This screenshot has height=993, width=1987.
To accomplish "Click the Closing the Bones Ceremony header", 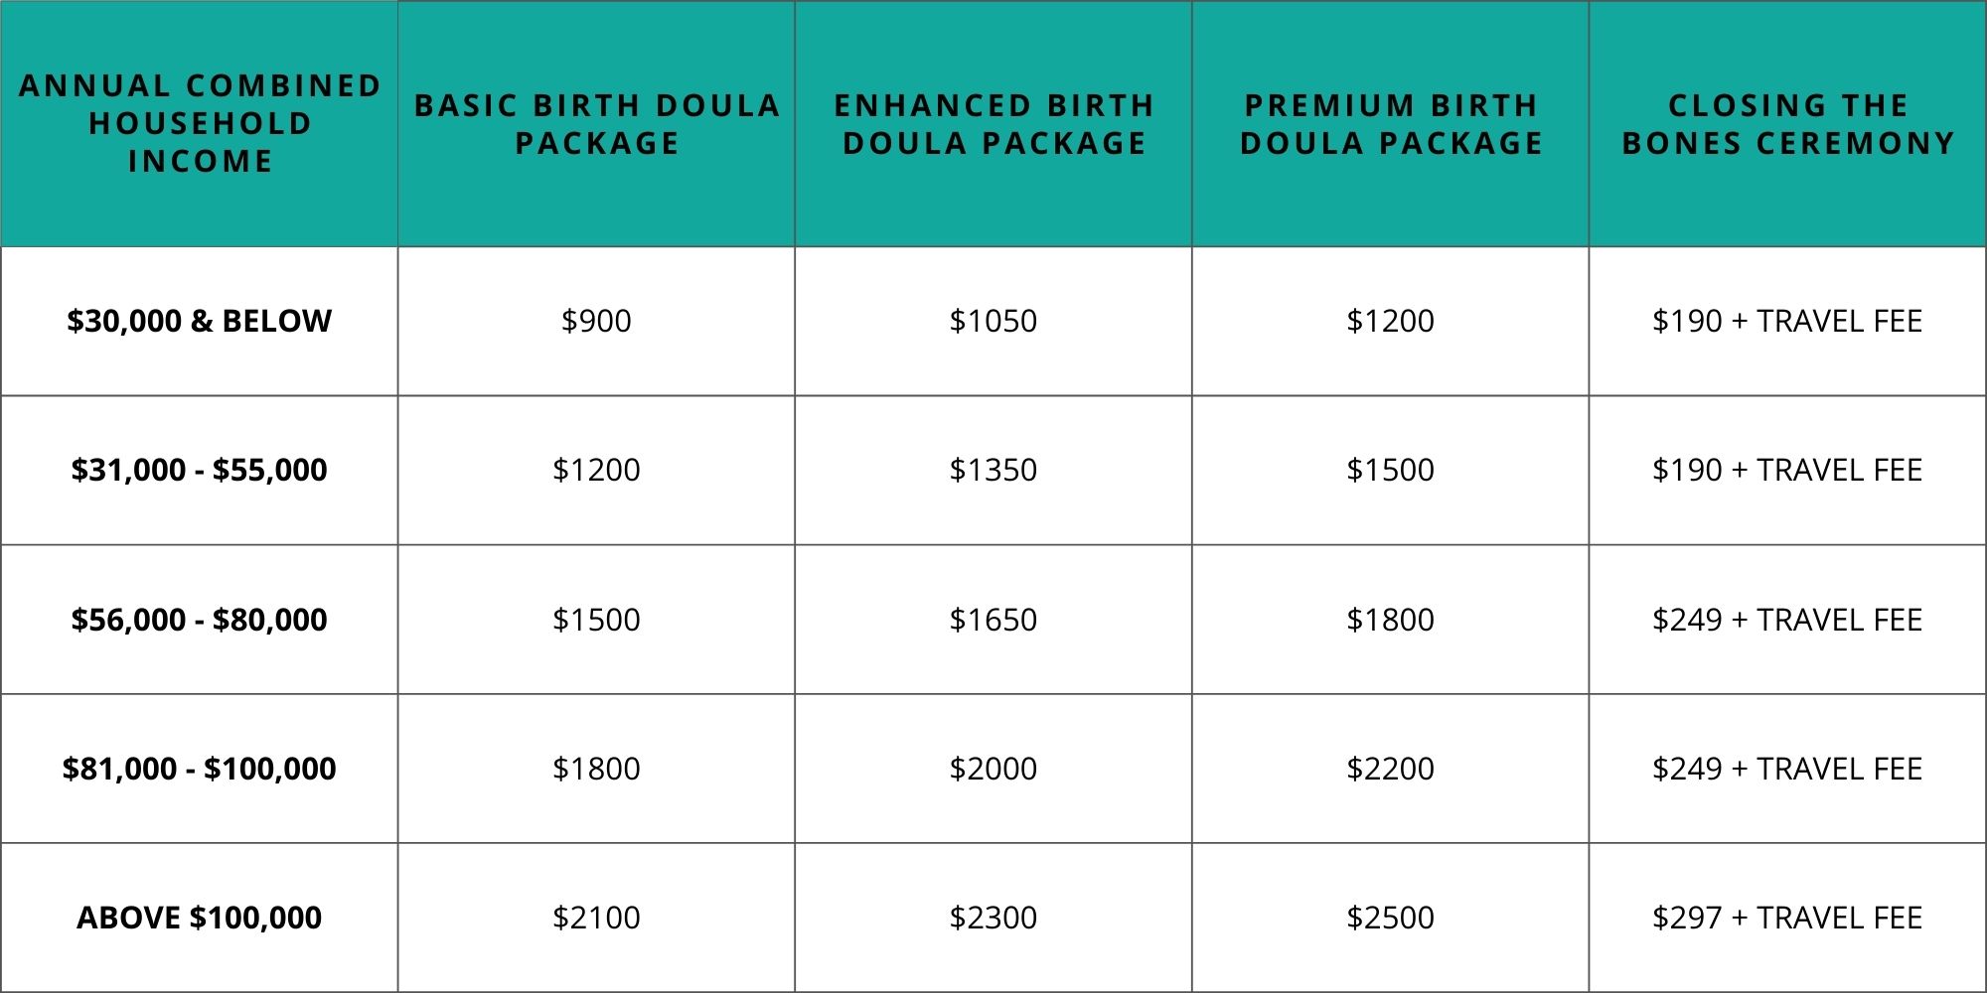I will pyautogui.click(x=1787, y=124).
